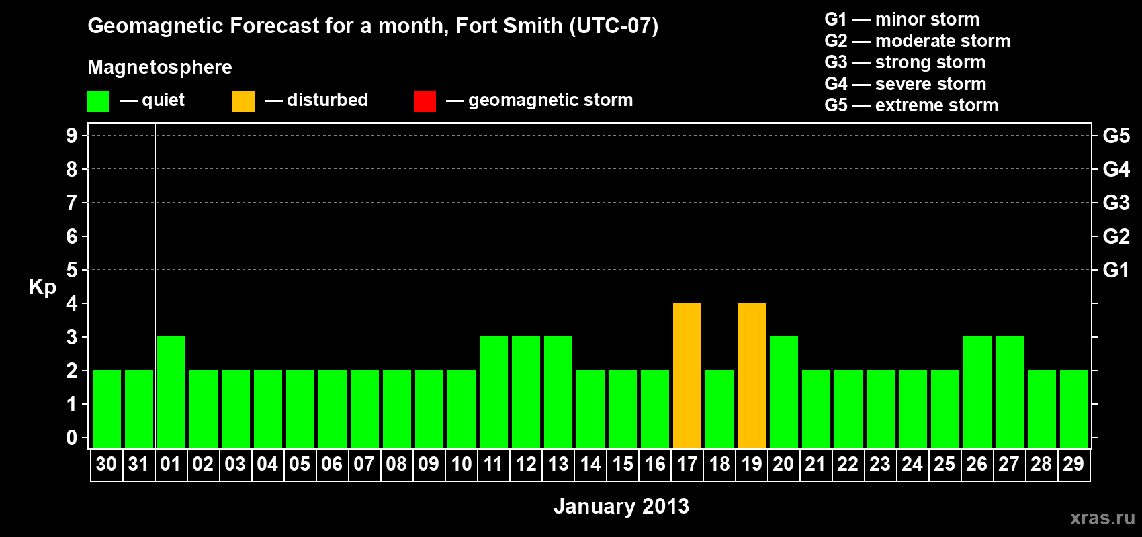Click the Magnetosphere heading

coord(160,68)
